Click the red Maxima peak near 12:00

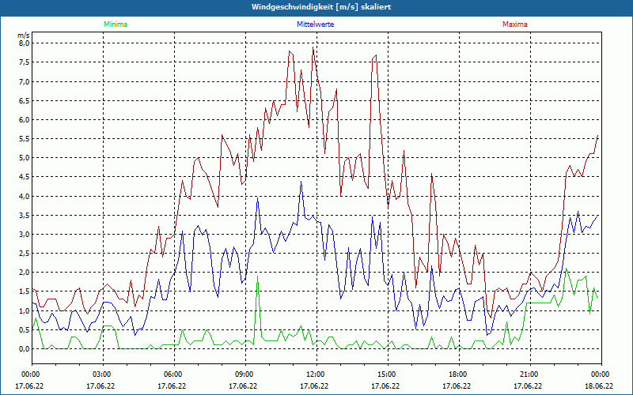pyautogui.click(x=313, y=47)
